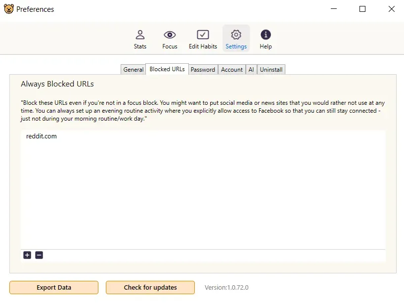Switch to the Uninstall tab
This screenshot has width=404, height=305.
(x=271, y=70)
